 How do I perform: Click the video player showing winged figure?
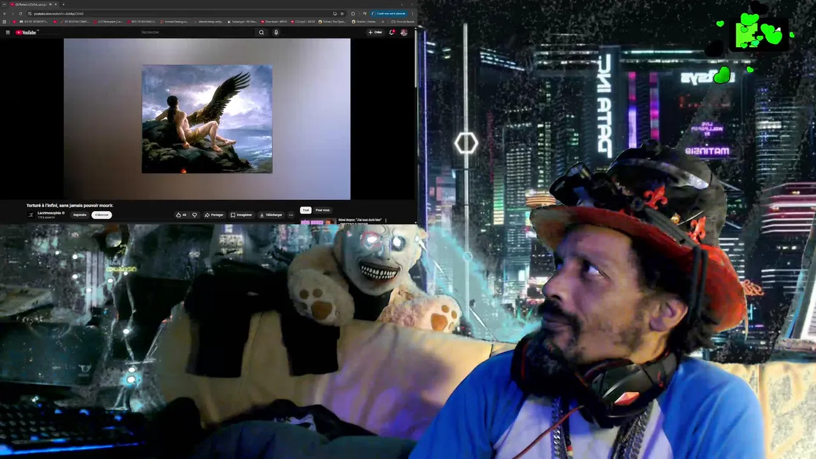[x=207, y=119]
